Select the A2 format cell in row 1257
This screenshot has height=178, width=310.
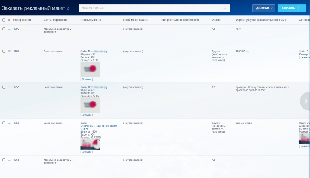click(213, 87)
